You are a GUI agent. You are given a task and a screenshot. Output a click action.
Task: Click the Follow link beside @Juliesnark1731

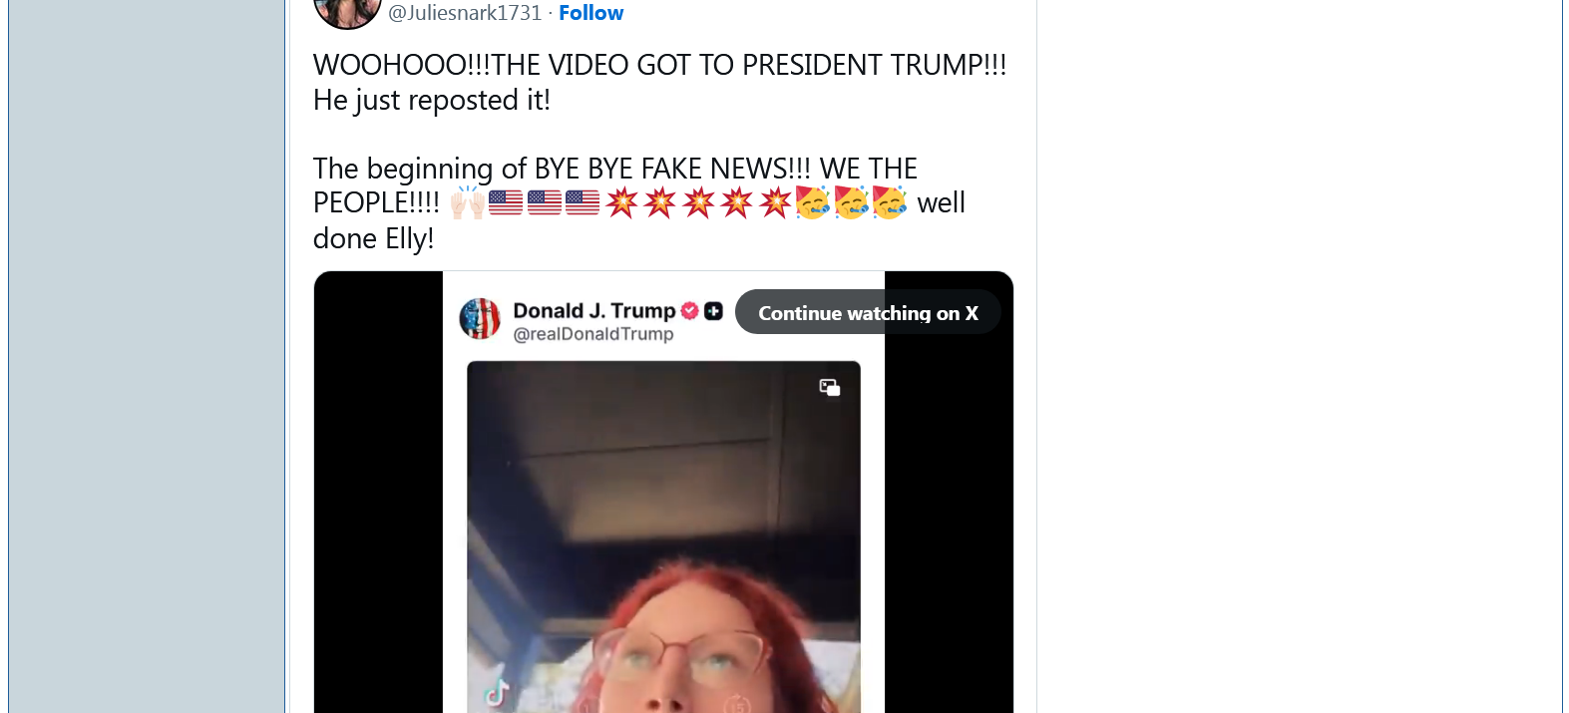[590, 13]
